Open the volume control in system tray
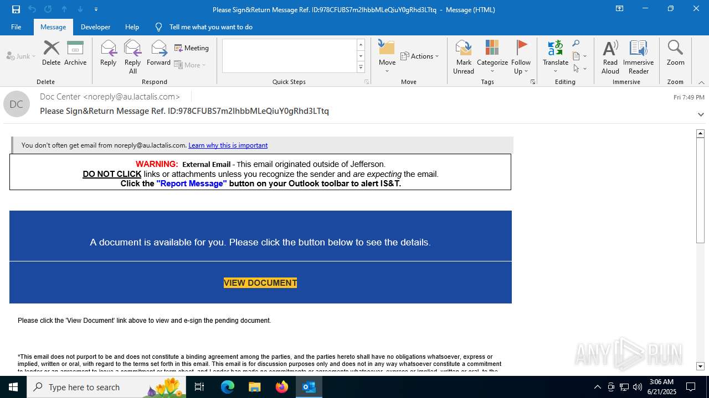The height and width of the screenshot is (398, 709). [x=638, y=387]
